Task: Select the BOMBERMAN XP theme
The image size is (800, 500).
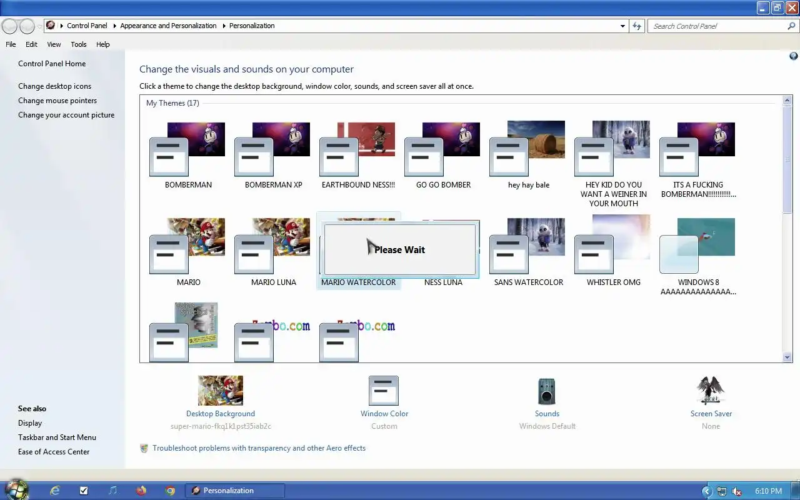Action: tap(273, 155)
